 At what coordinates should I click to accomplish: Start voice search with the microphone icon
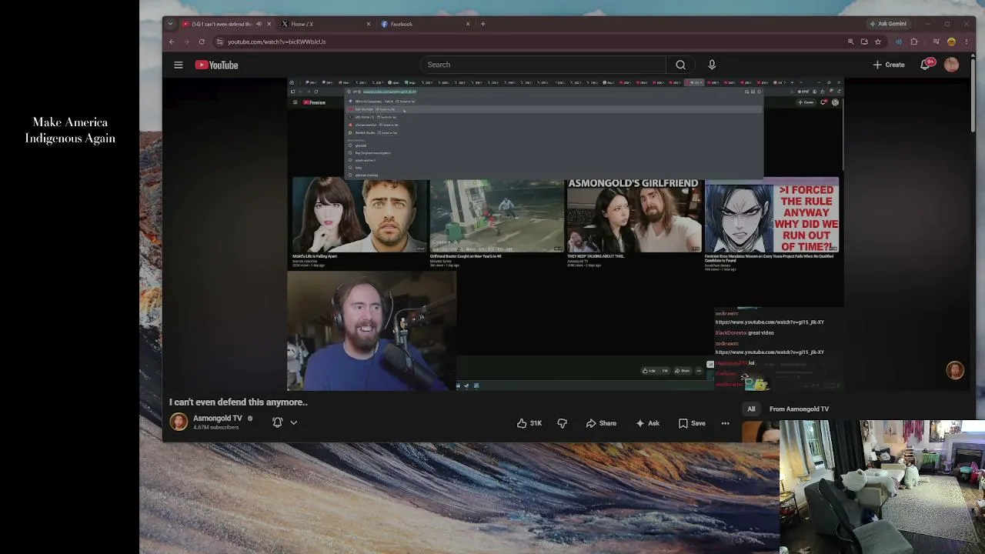(x=712, y=65)
